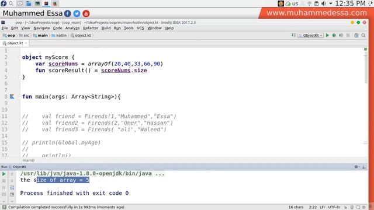The height and width of the screenshot is (210, 374).
Task: Open the YouTube icon beside Muhammed Essa
Action: coord(86,13)
